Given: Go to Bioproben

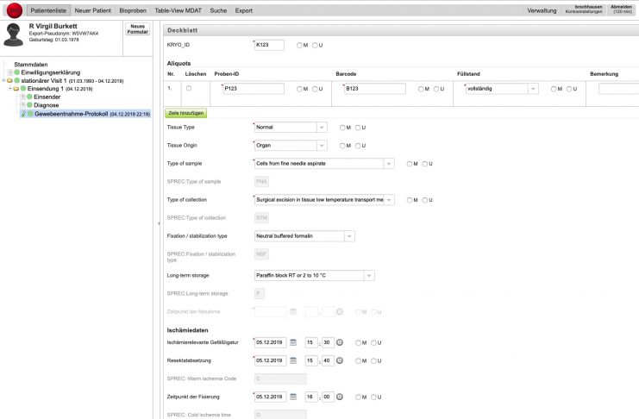Looking at the screenshot, I should point(133,10).
